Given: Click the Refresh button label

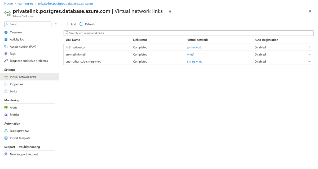Looking at the screenshot, I should (90, 24).
